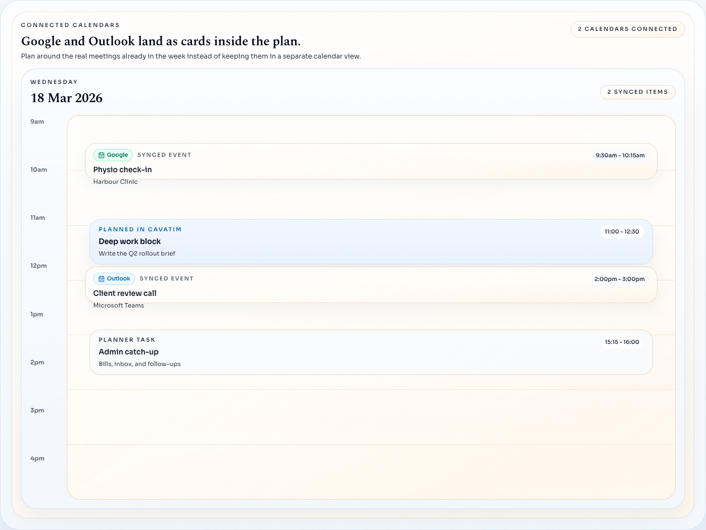Screen dimensions: 706x530
Task: Select the Google badge on the synced event
Action: coord(113,155)
